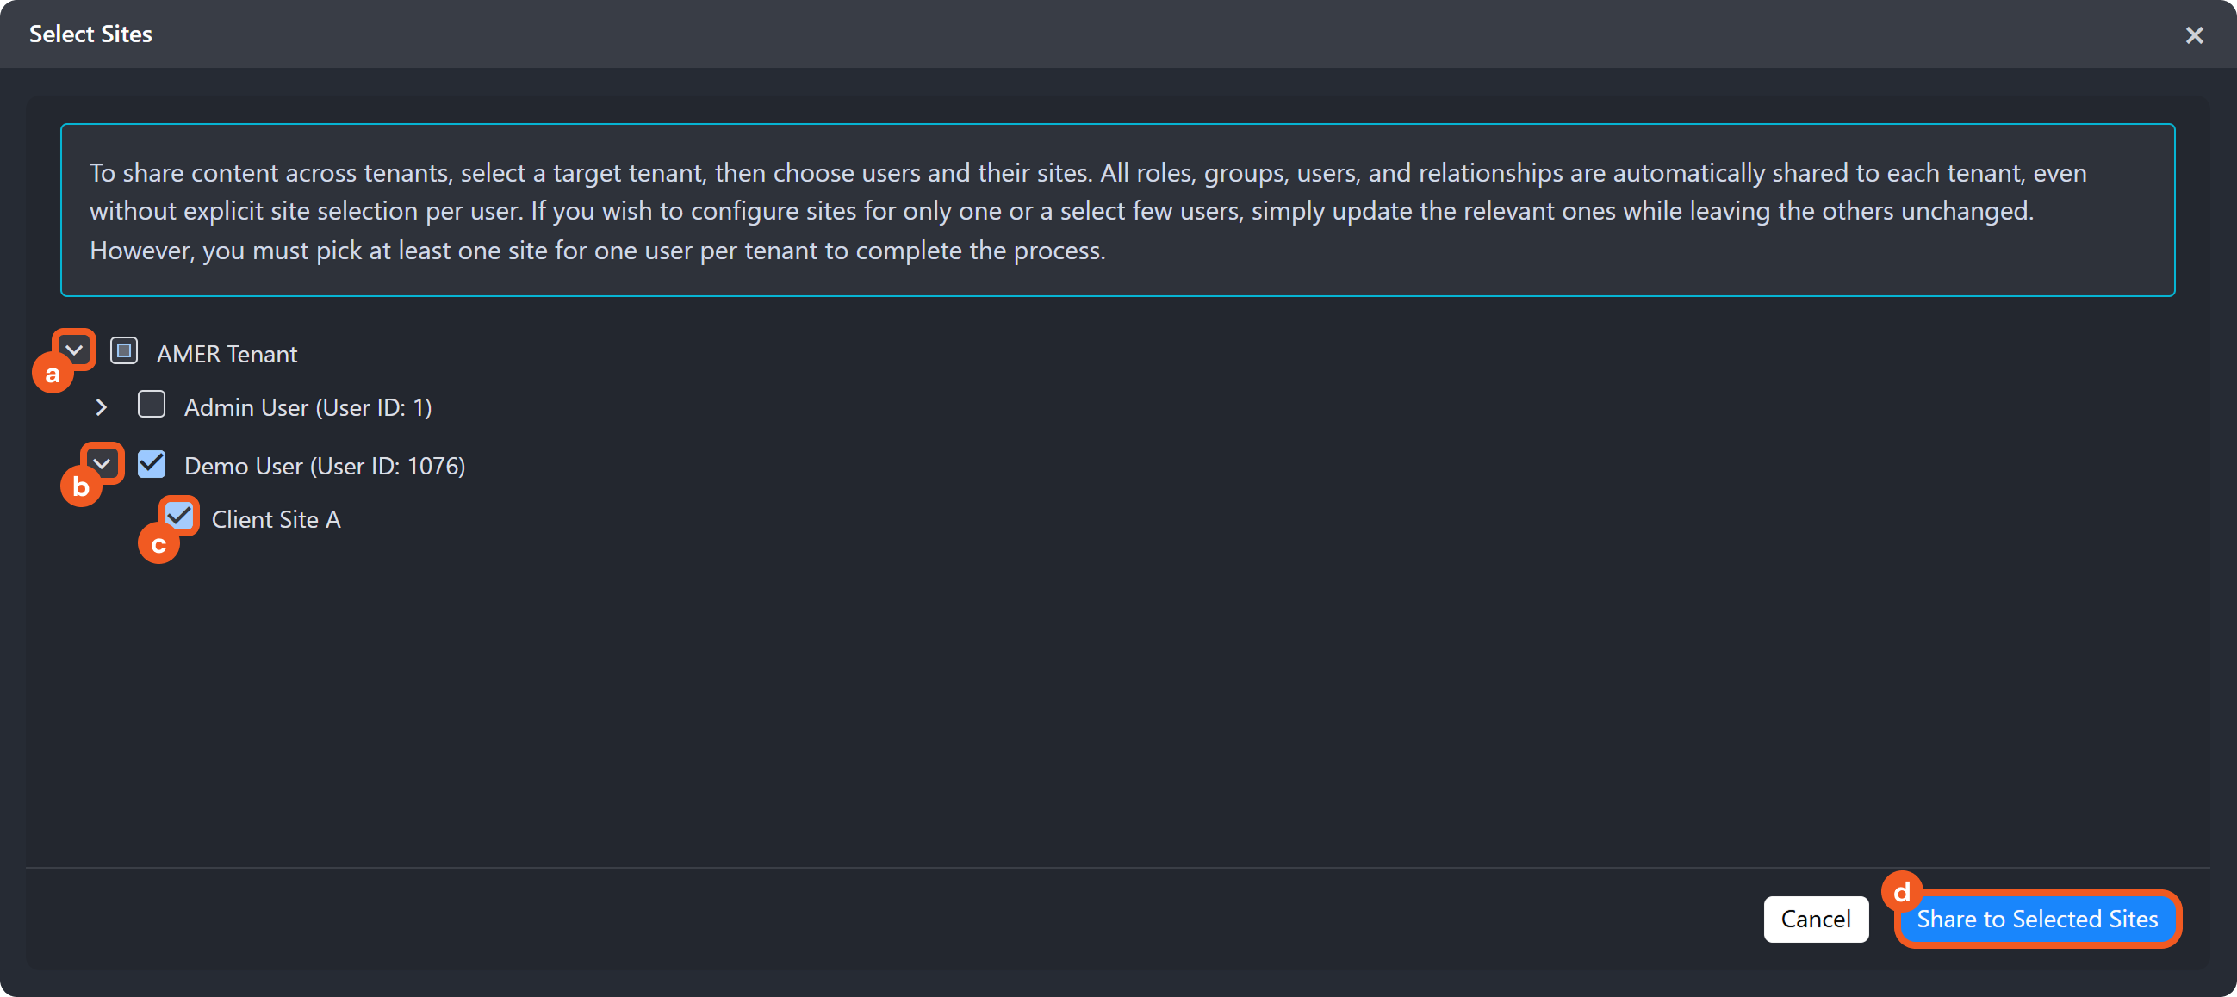Click the Demo User (User ID: 1076) label
Viewport: 2237px width, 997px height.
[x=324, y=467]
